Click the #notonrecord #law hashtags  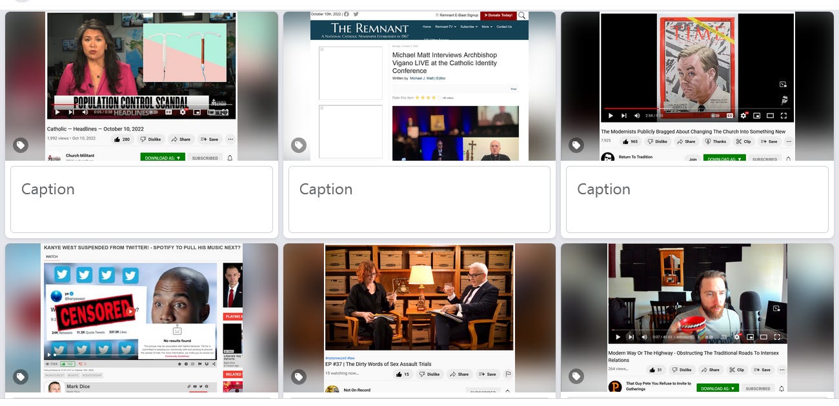click(340, 358)
